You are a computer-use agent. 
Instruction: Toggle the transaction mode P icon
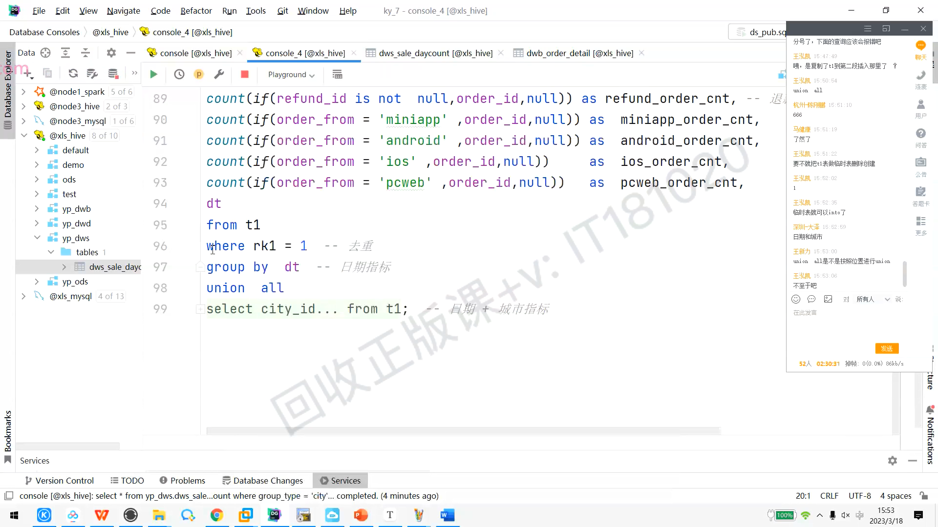point(199,74)
